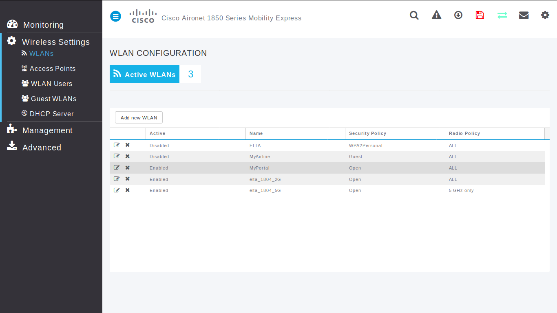Delete the MyAirline WLAN entry
557x313 pixels.
click(x=128, y=156)
